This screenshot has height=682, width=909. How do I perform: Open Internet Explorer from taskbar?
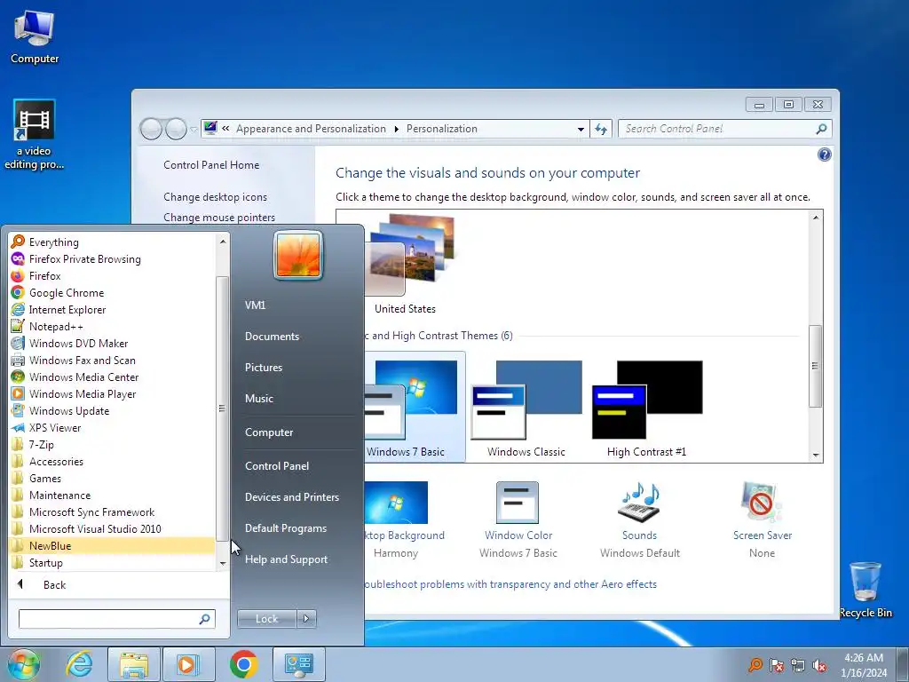79,664
